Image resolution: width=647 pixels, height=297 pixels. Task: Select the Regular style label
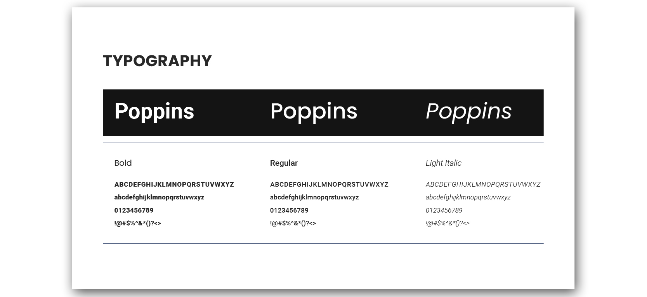(x=284, y=163)
